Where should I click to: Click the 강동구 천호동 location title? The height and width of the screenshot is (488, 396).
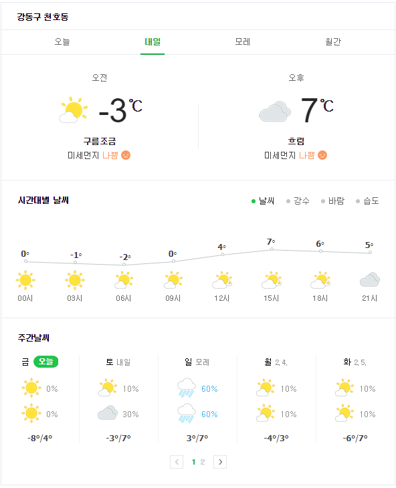coord(43,17)
